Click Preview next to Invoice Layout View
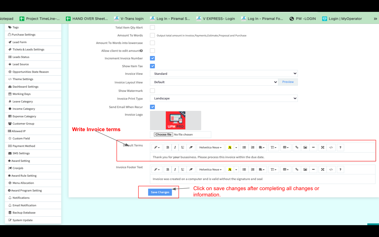379x237 pixels. coord(288,82)
